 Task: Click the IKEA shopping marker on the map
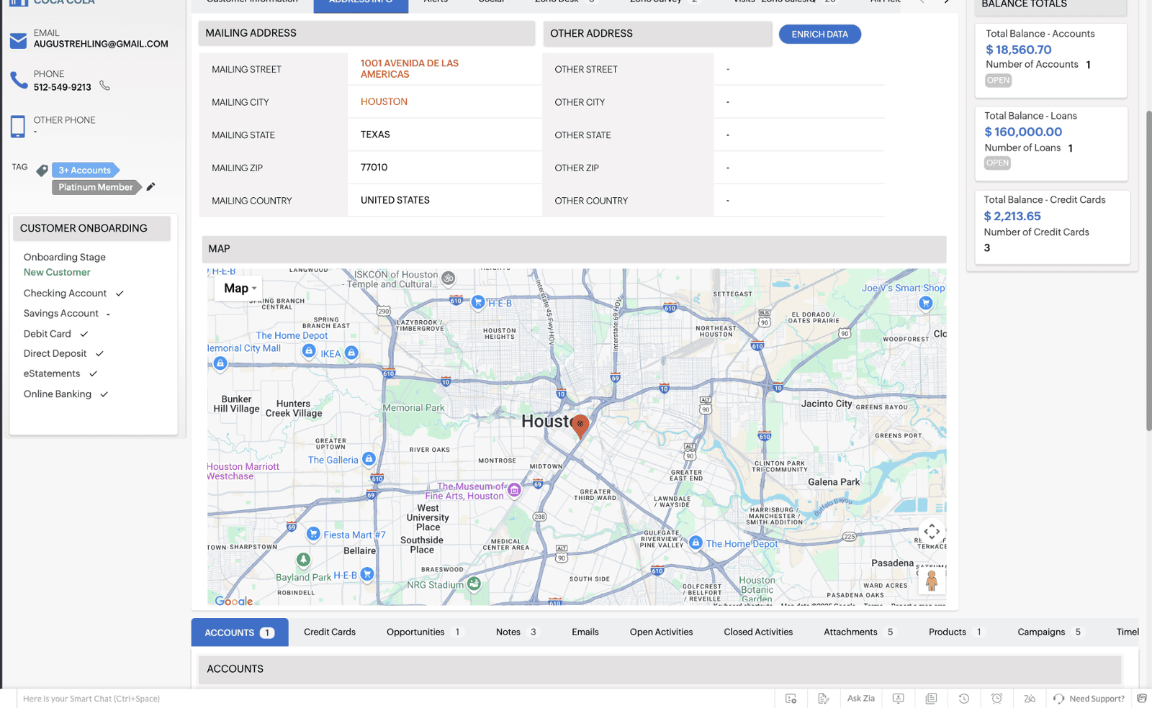pos(351,353)
